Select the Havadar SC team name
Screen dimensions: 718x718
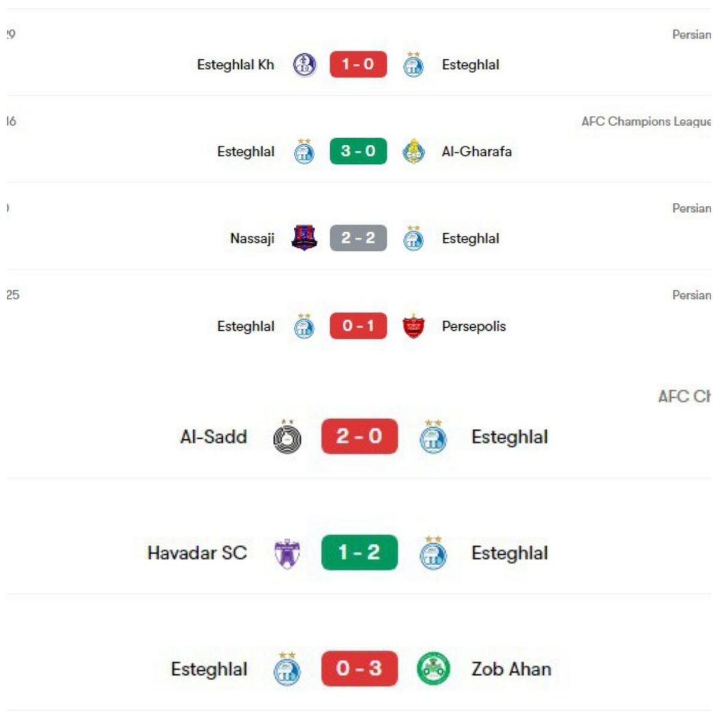(198, 552)
